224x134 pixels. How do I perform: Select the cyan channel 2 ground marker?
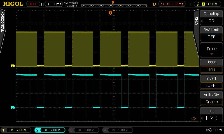point(13,107)
